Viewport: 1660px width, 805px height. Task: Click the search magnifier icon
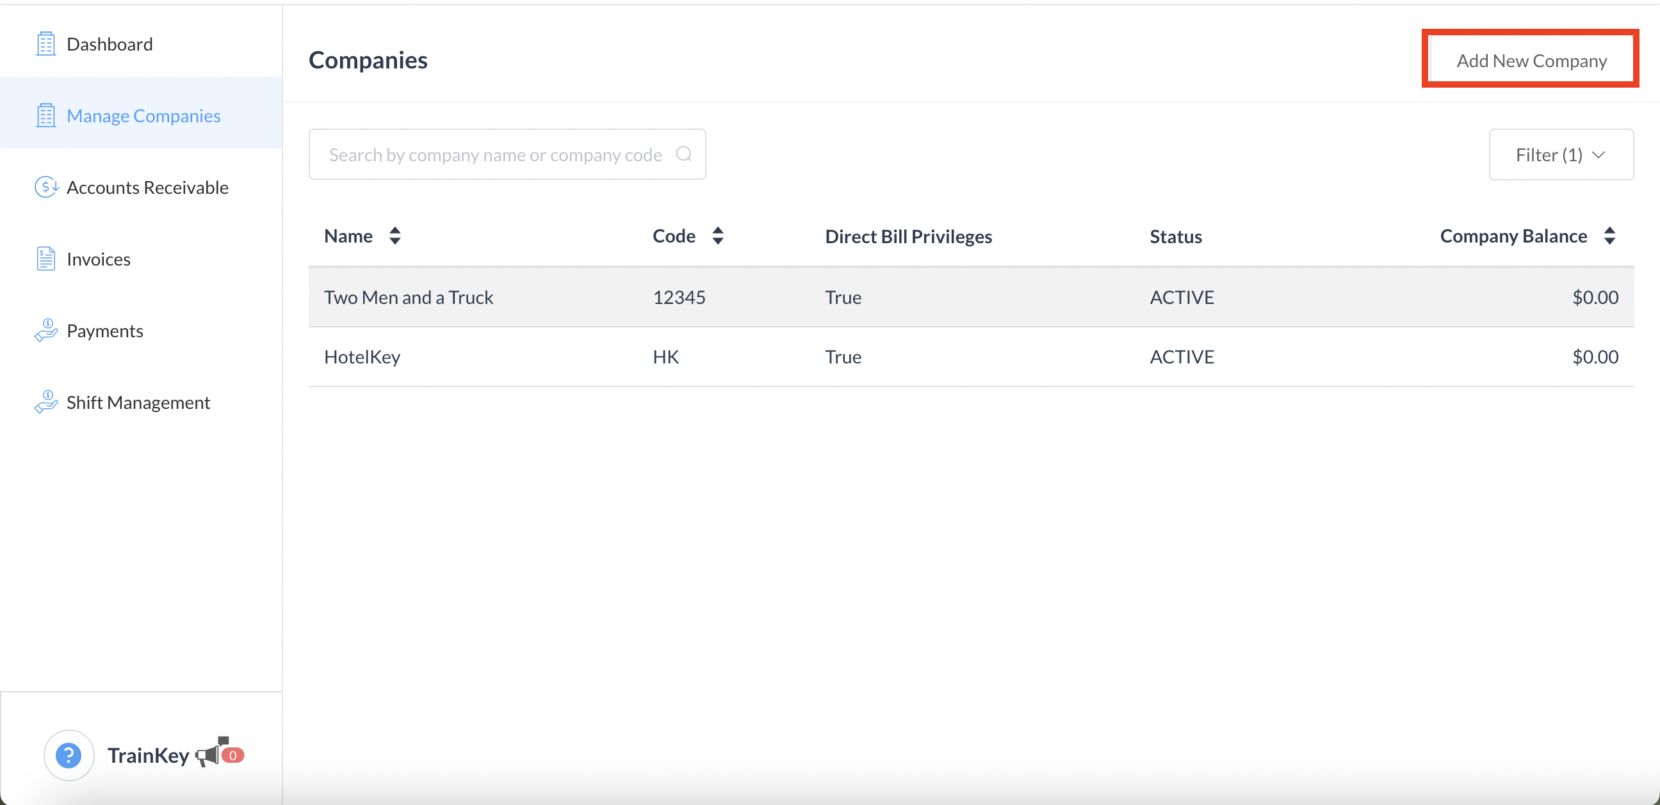click(684, 155)
